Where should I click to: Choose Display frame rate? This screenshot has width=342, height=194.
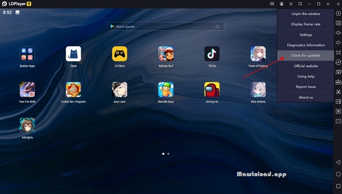point(306,24)
